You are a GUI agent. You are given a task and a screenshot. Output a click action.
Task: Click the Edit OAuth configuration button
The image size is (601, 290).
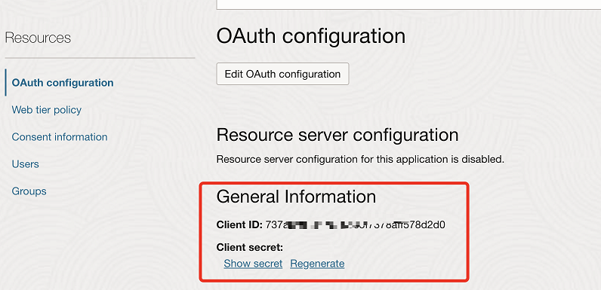click(282, 74)
